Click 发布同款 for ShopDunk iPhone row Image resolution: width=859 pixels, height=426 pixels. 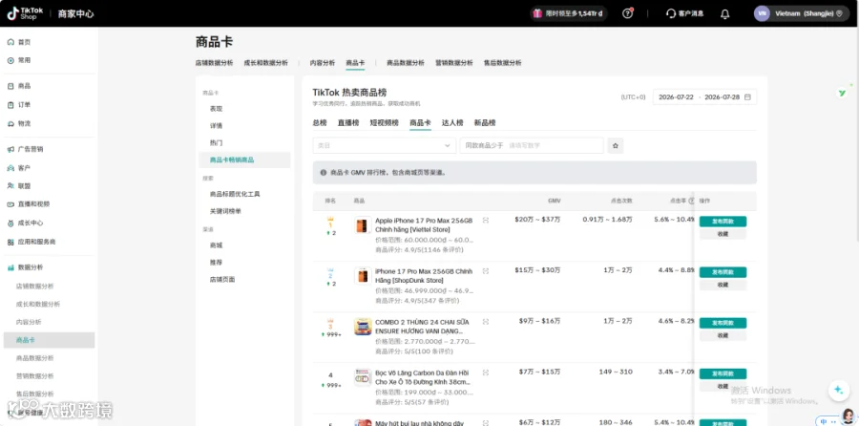pos(723,272)
